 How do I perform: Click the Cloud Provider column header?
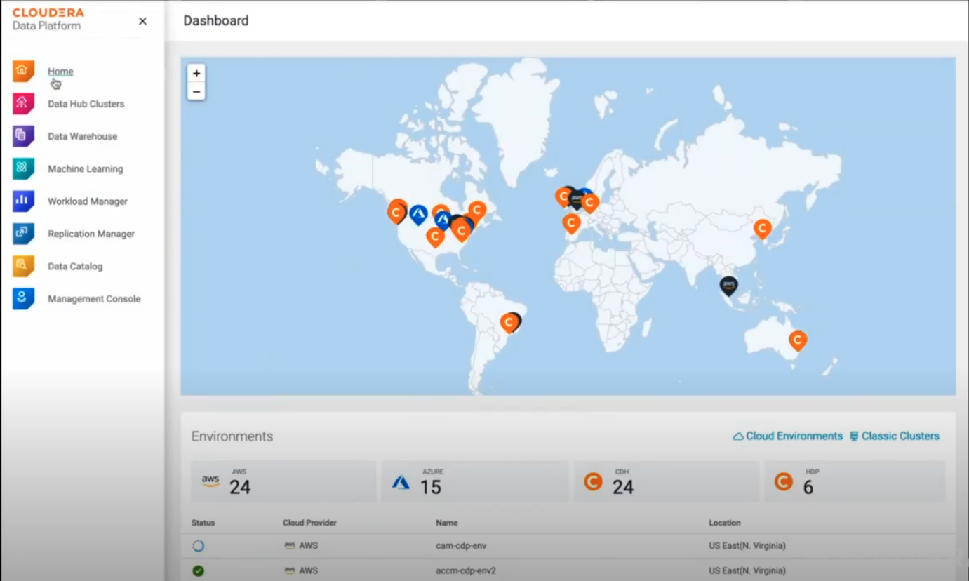click(309, 523)
